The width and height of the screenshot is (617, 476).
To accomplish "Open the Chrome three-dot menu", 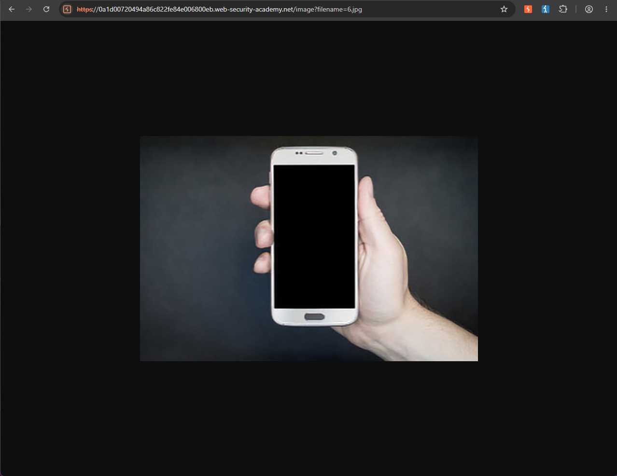I will 606,9.
